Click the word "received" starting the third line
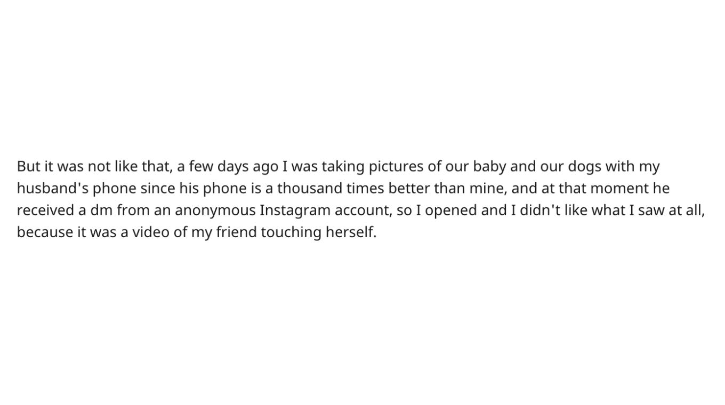The height and width of the screenshot is (405, 725). 45,210
